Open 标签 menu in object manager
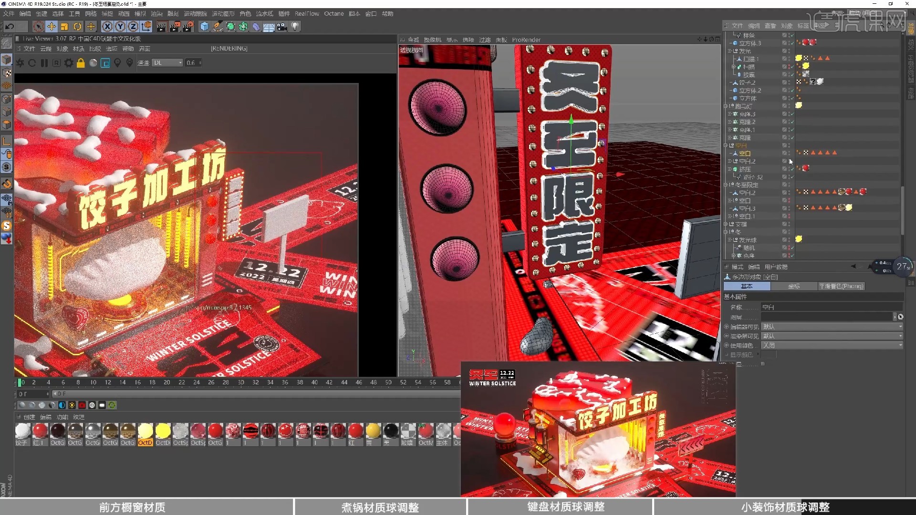 [x=803, y=26]
